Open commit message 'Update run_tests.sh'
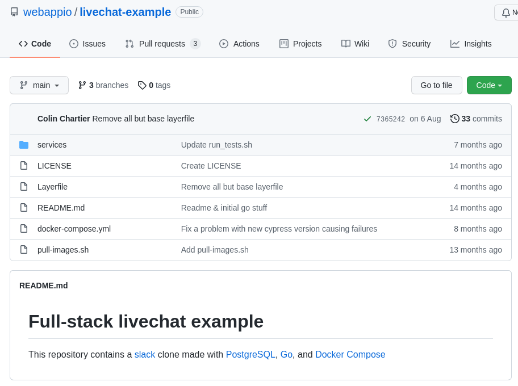Viewport: 518px width, 386px height. point(216,145)
